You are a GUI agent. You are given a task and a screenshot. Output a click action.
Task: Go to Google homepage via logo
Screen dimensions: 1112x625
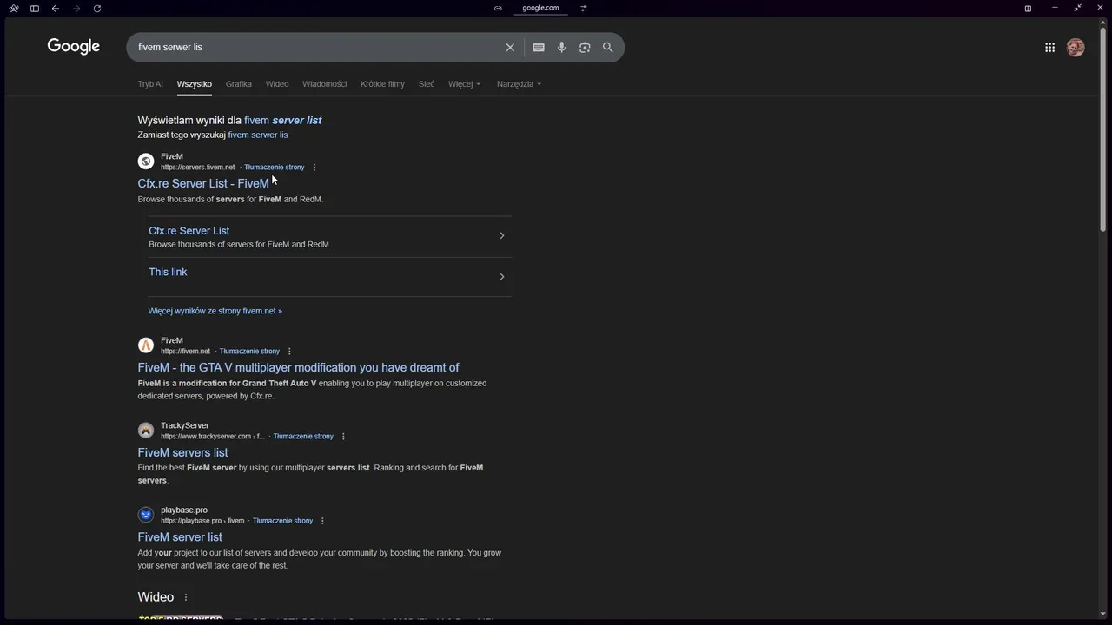pos(74,47)
